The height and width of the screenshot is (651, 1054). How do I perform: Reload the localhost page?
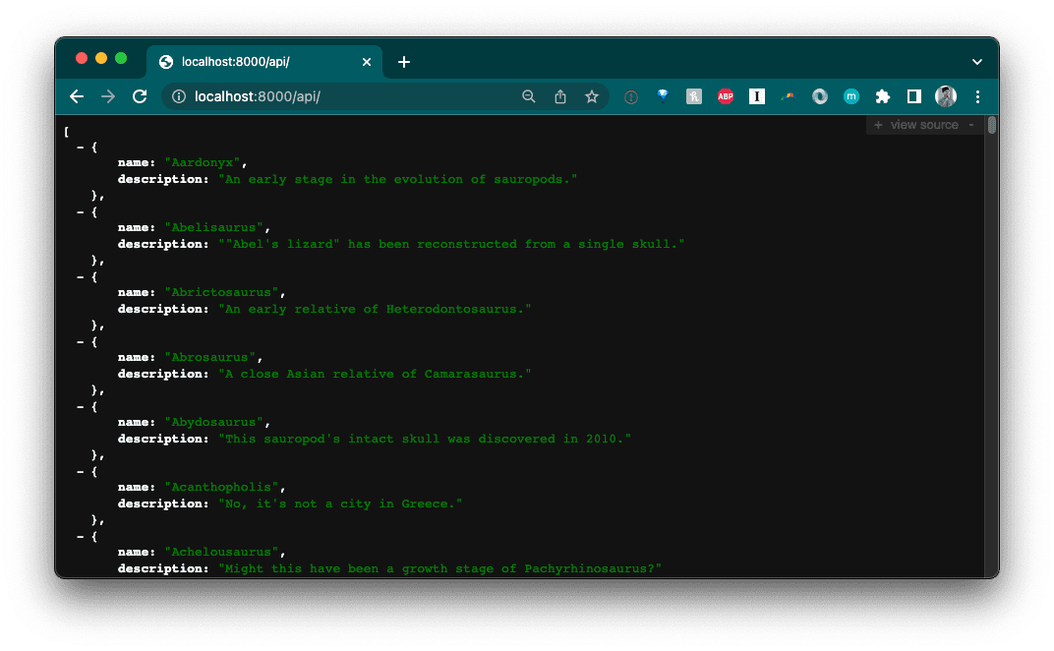(x=140, y=96)
